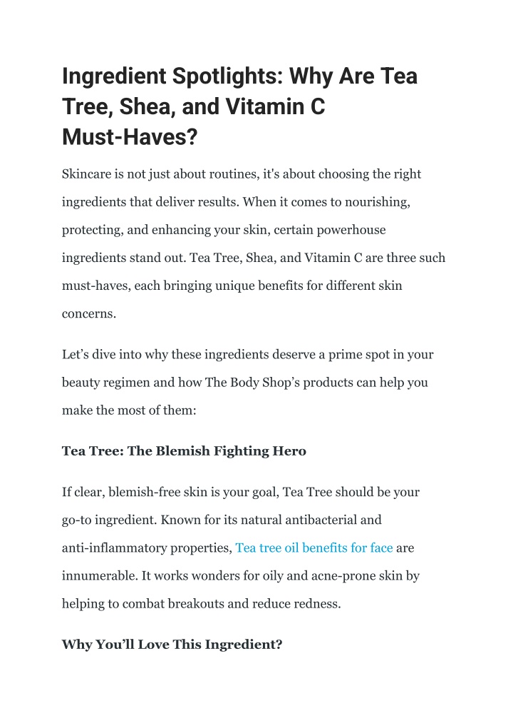Click the text anti-inflammatory properties before the link
This screenshot has height=726, width=513.
(x=147, y=548)
